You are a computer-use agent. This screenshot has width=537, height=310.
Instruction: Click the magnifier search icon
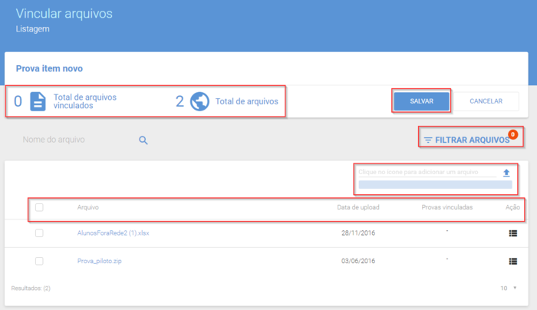pos(143,140)
